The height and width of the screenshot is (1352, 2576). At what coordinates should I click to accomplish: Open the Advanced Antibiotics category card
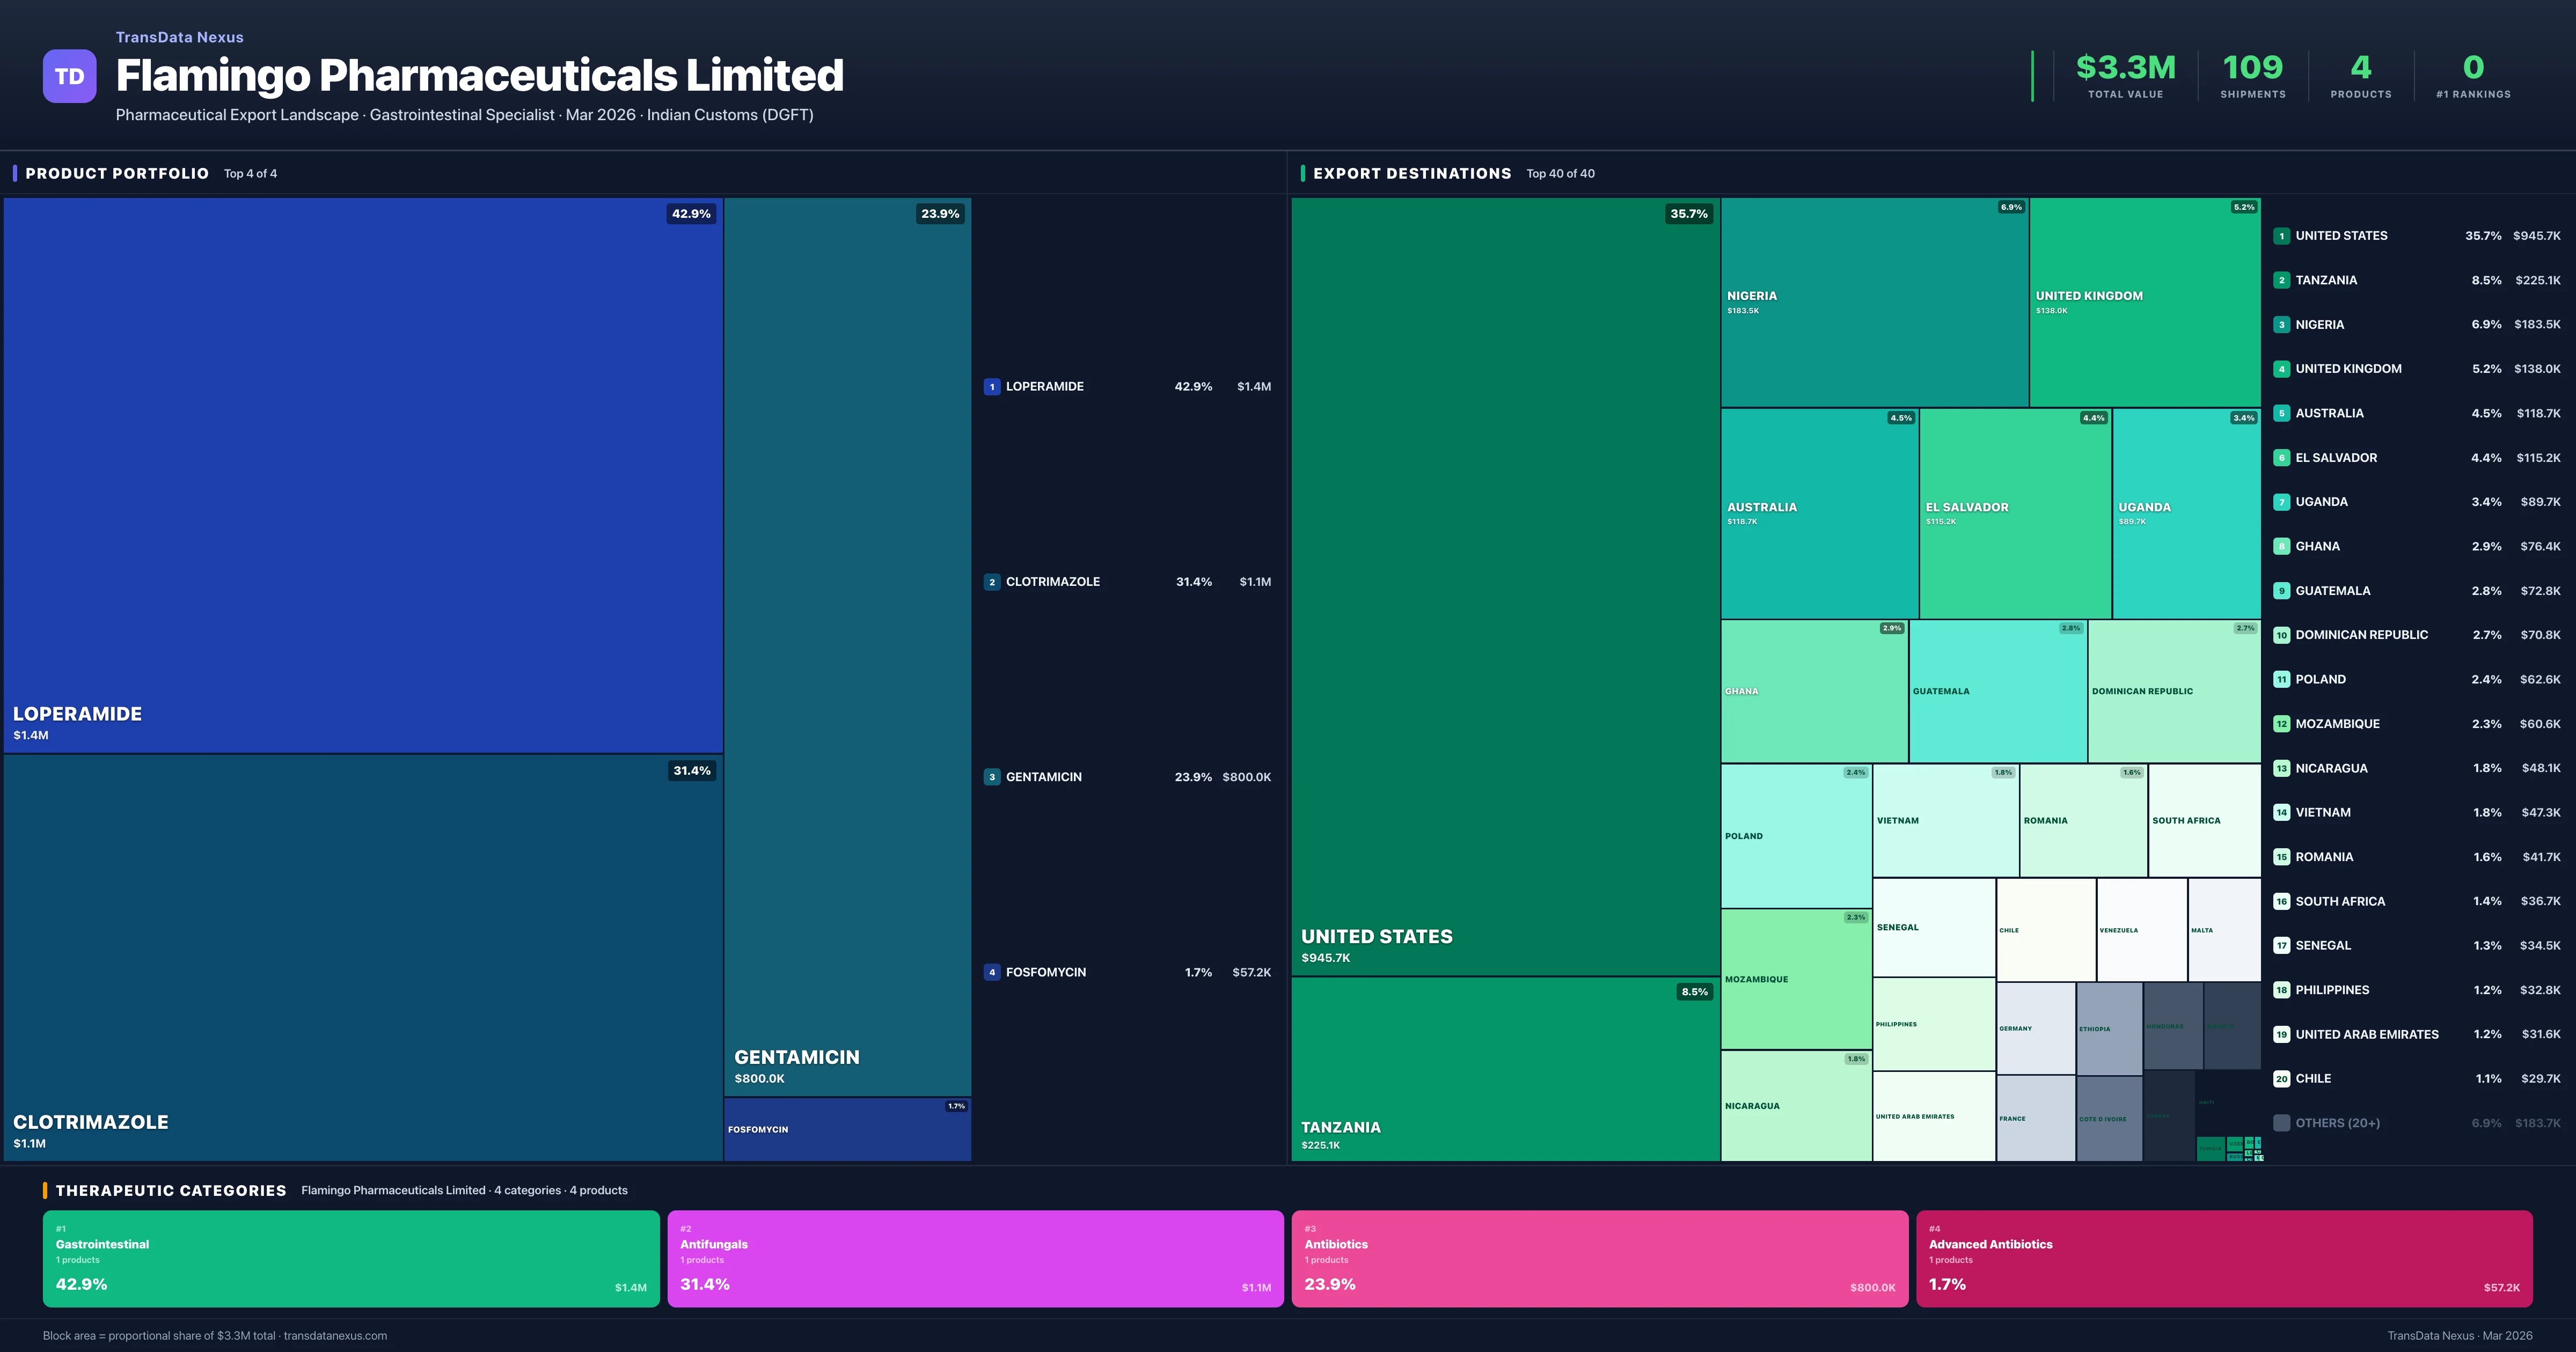pos(2223,1259)
